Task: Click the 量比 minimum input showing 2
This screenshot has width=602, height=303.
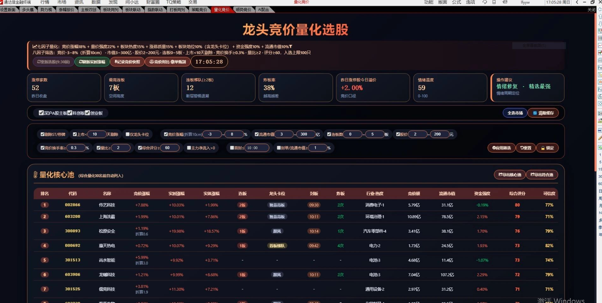Action: click(121, 148)
